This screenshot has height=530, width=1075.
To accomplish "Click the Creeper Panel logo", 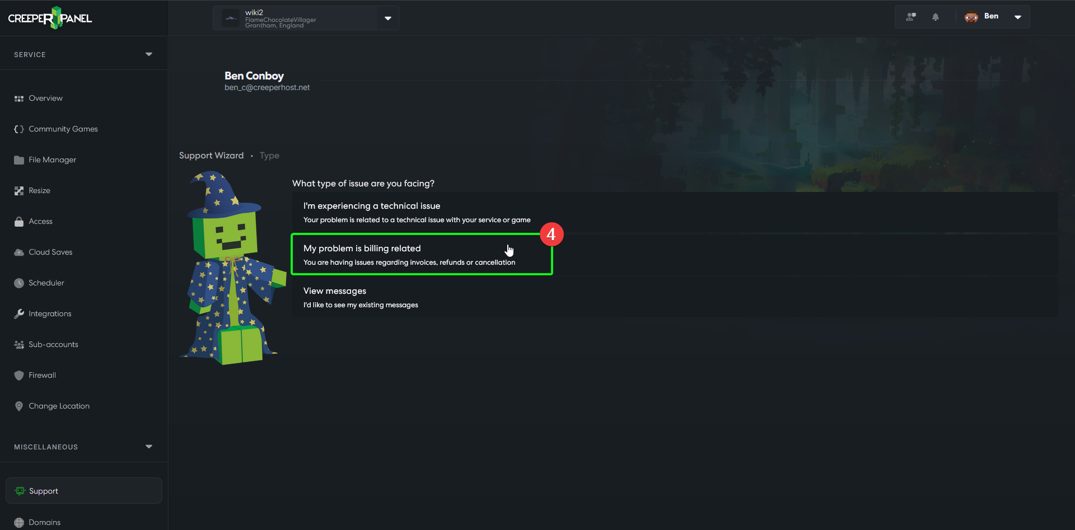I will click(50, 18).
